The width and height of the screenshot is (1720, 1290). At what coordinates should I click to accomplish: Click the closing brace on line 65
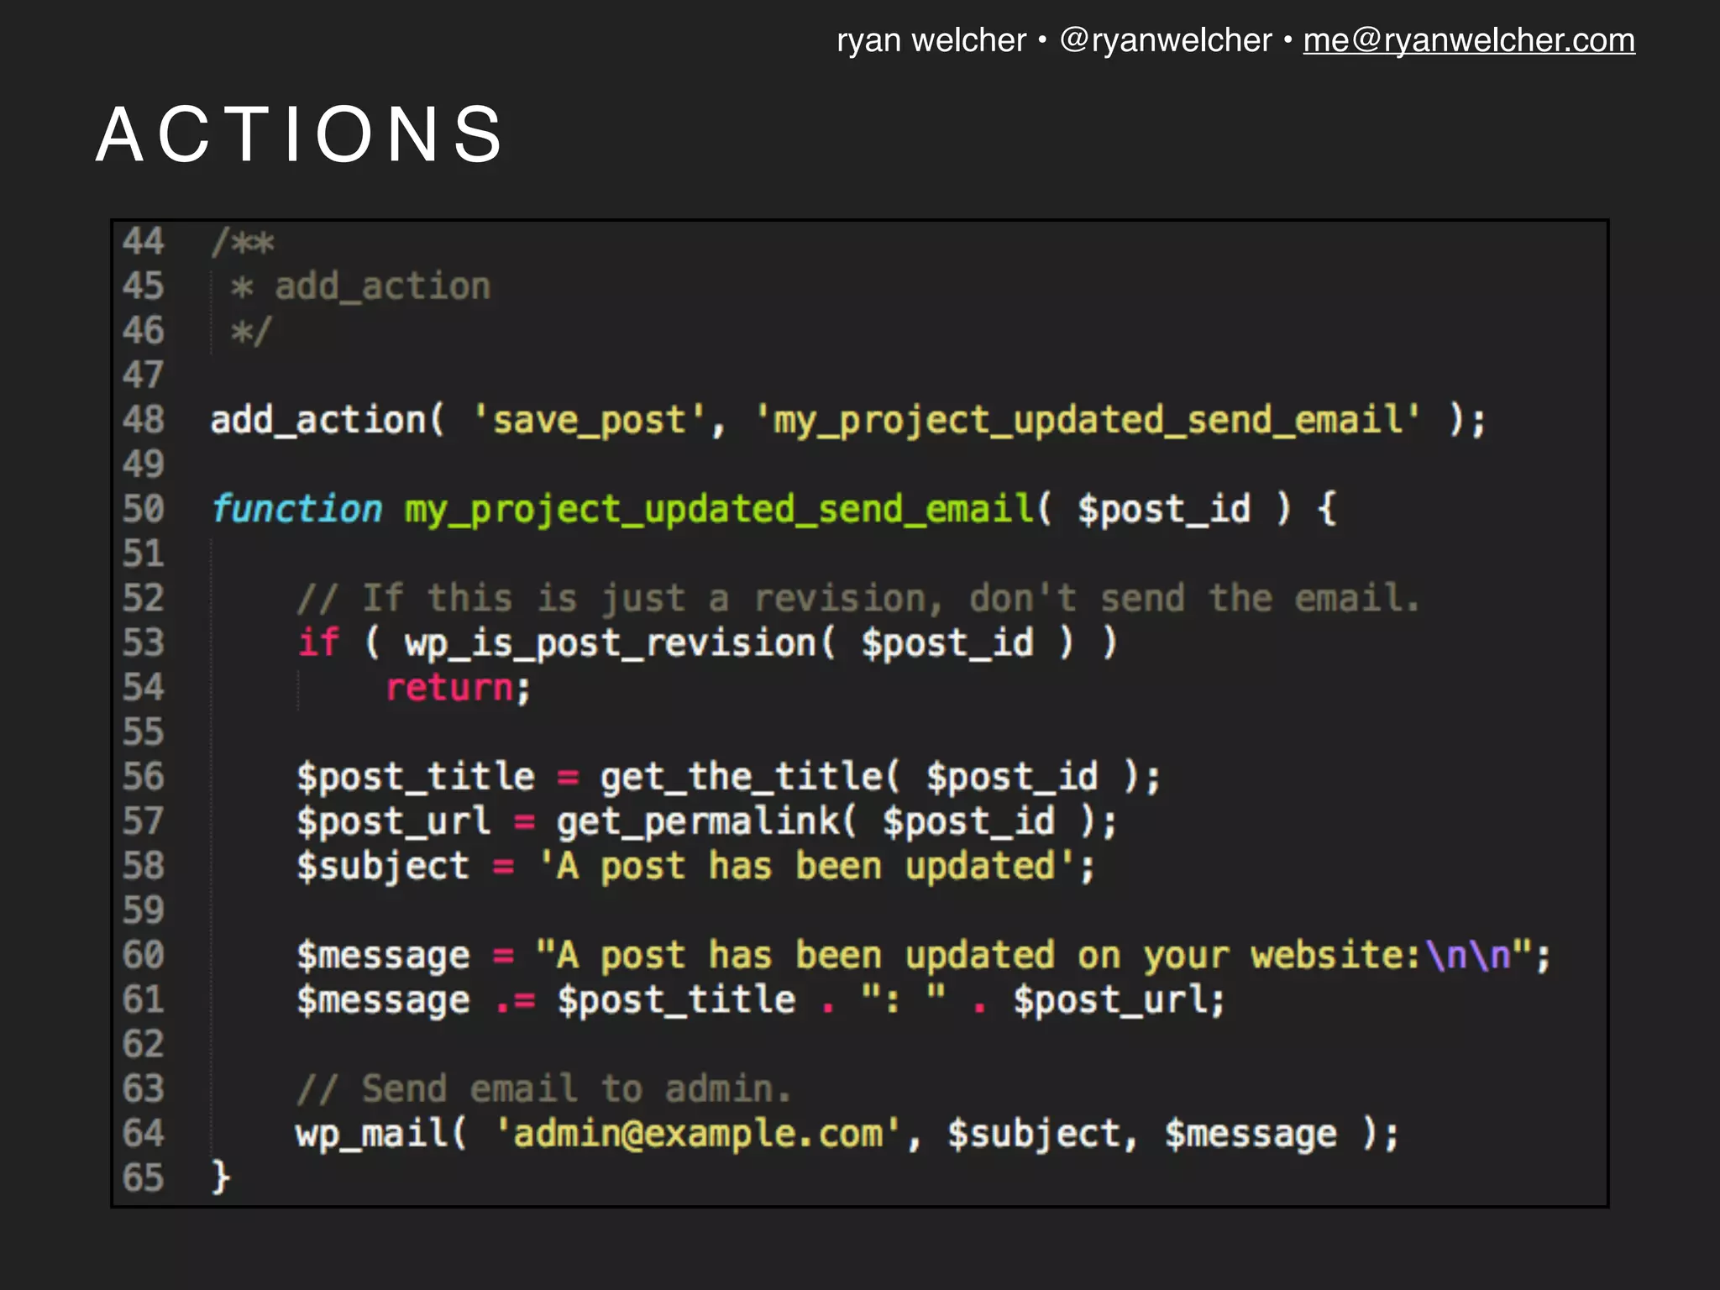click(x=220, y=1178)
